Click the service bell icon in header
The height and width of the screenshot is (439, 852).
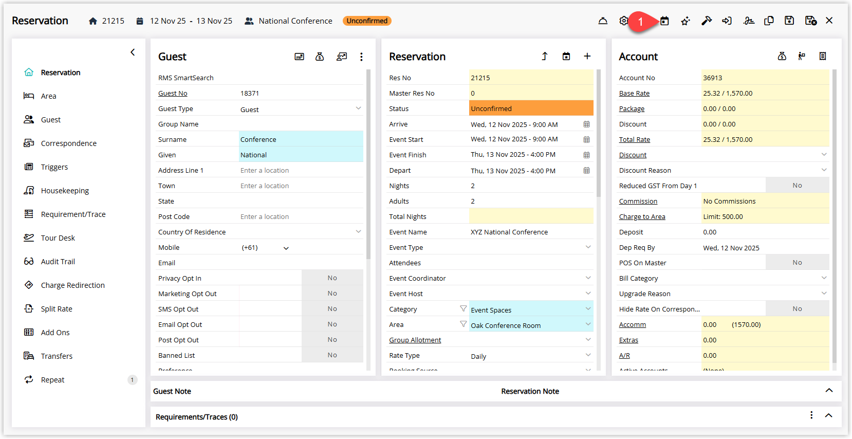coord(603,21)
